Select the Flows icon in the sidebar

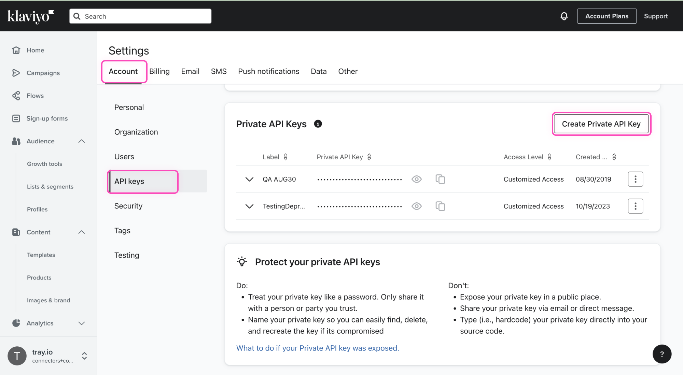click(x=16, y=96)
